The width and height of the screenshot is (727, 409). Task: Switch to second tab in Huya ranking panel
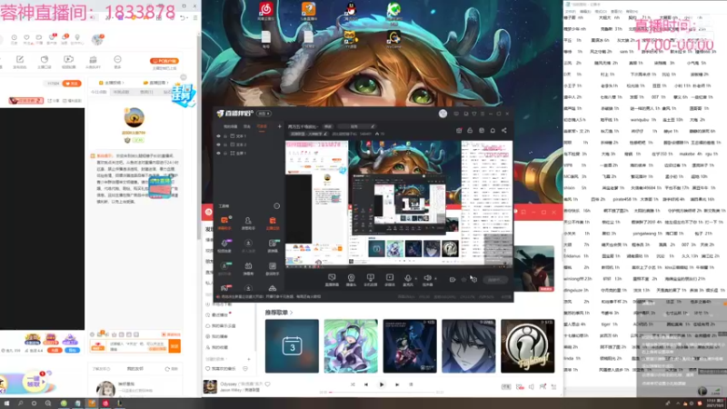point(121,92)
